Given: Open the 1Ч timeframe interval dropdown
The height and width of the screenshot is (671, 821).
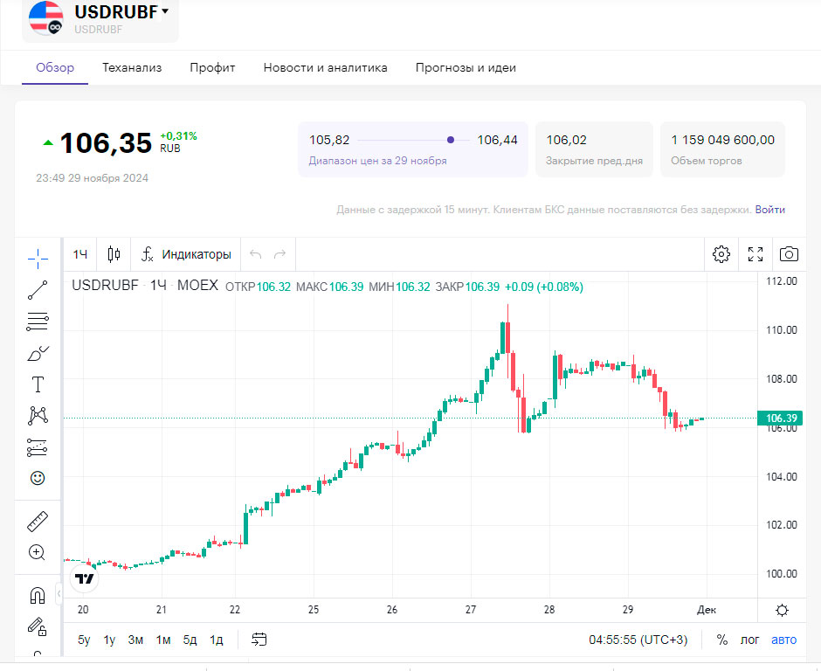Looking at the screenshot, I should (x=80, y=254).
